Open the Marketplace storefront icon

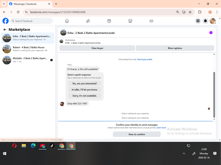pos(130,21)
